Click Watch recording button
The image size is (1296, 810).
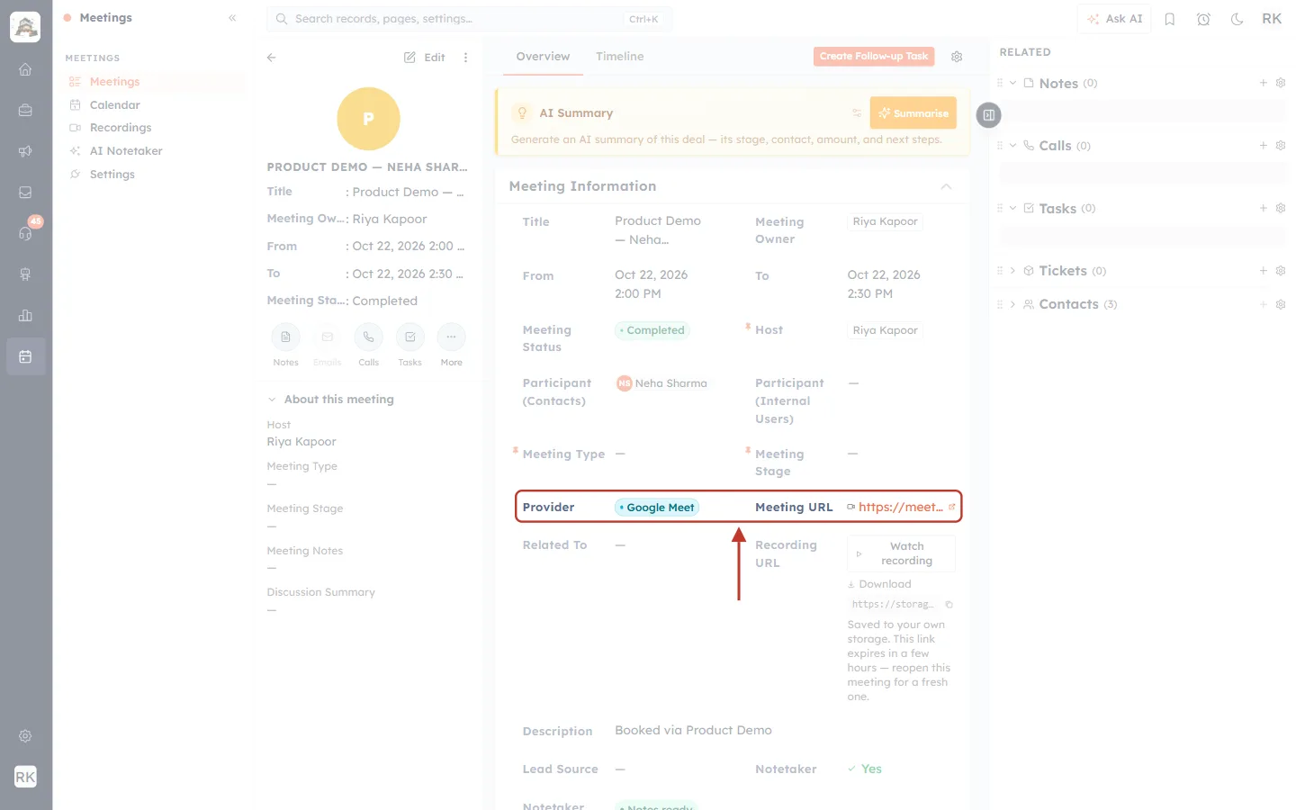901,553
